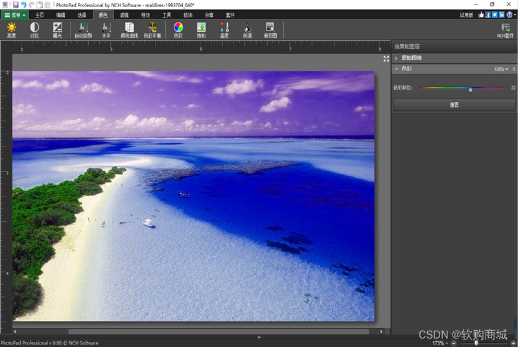Click the fit-to-view expand icon above canvas

tap(386, 59)
